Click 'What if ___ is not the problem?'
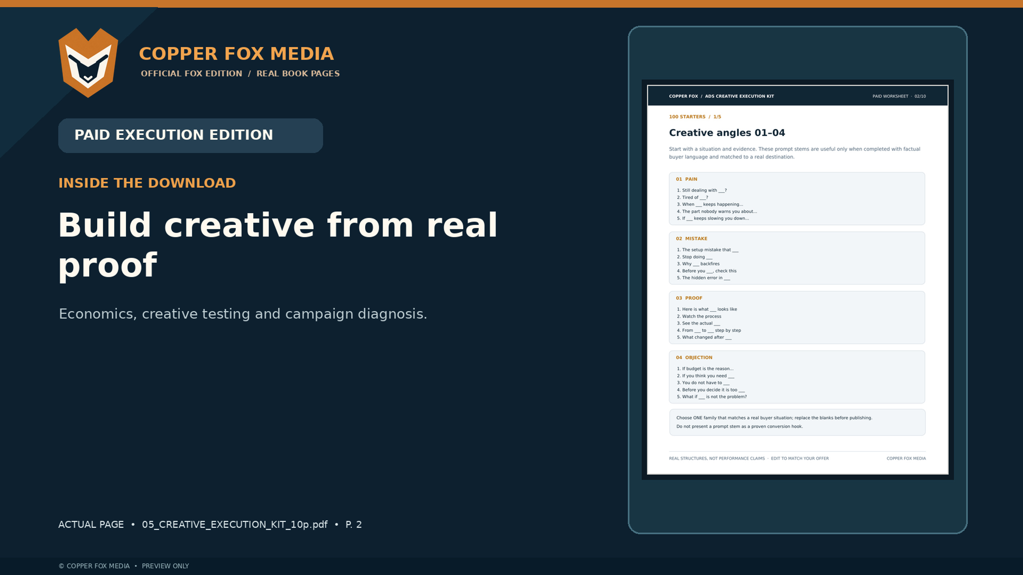1023x575 pixels. click(x=712, y=397)
